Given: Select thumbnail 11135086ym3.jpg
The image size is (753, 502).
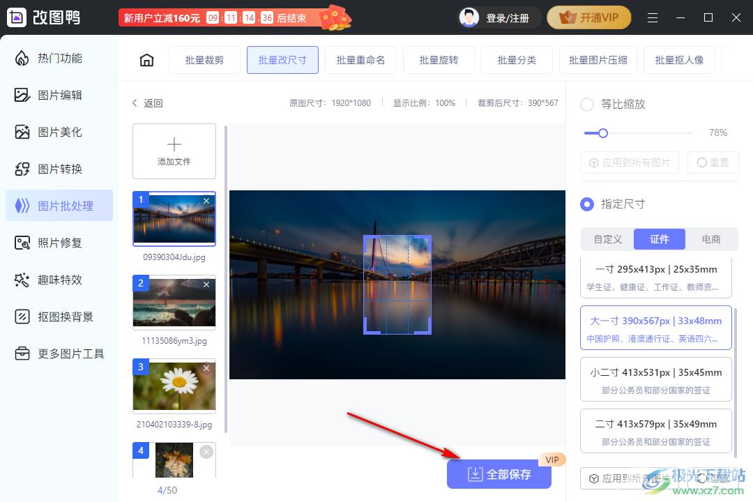Looking at the screenshot, I should tap(174, 302).
